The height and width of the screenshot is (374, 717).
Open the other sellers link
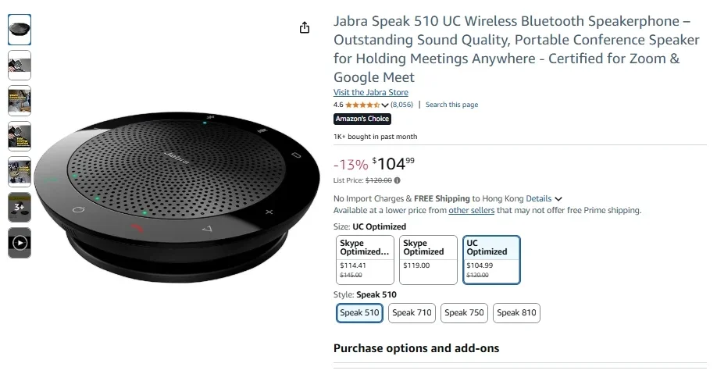[471, 210]
